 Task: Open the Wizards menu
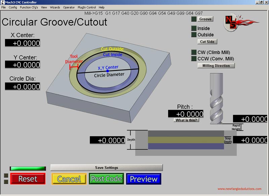pos(55,7)
